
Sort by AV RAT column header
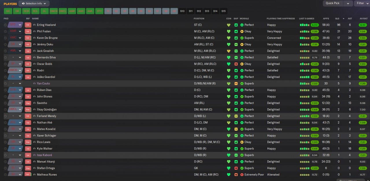(x=363, y=18)
